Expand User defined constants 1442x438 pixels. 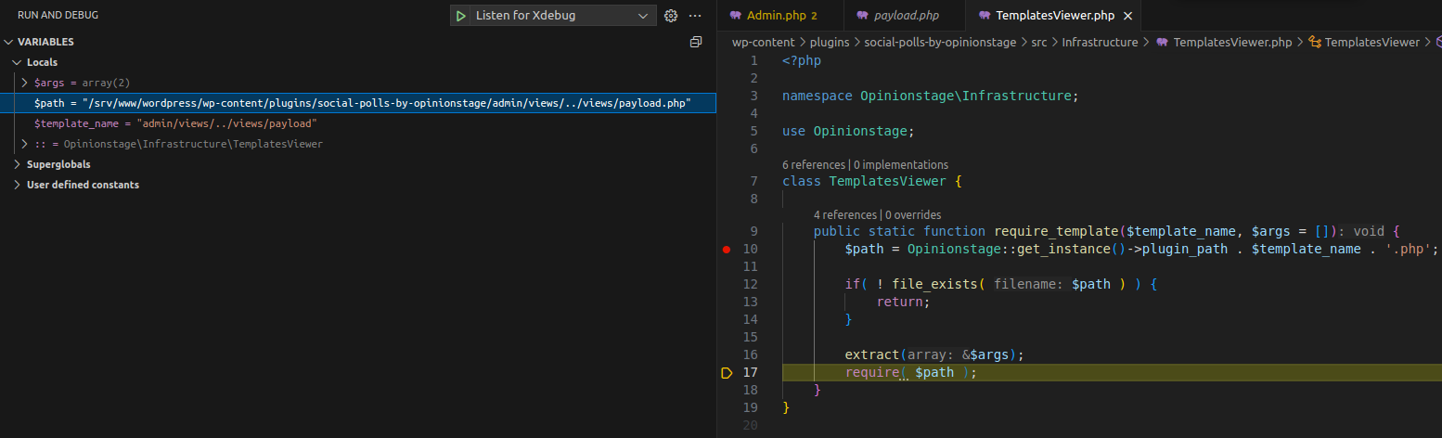[x=18, y=185]
